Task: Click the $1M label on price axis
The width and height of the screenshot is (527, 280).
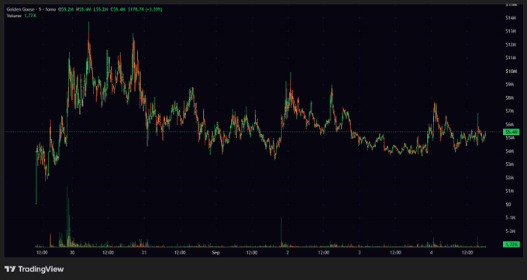Action: pyautogui.click(x=510, y=191)
